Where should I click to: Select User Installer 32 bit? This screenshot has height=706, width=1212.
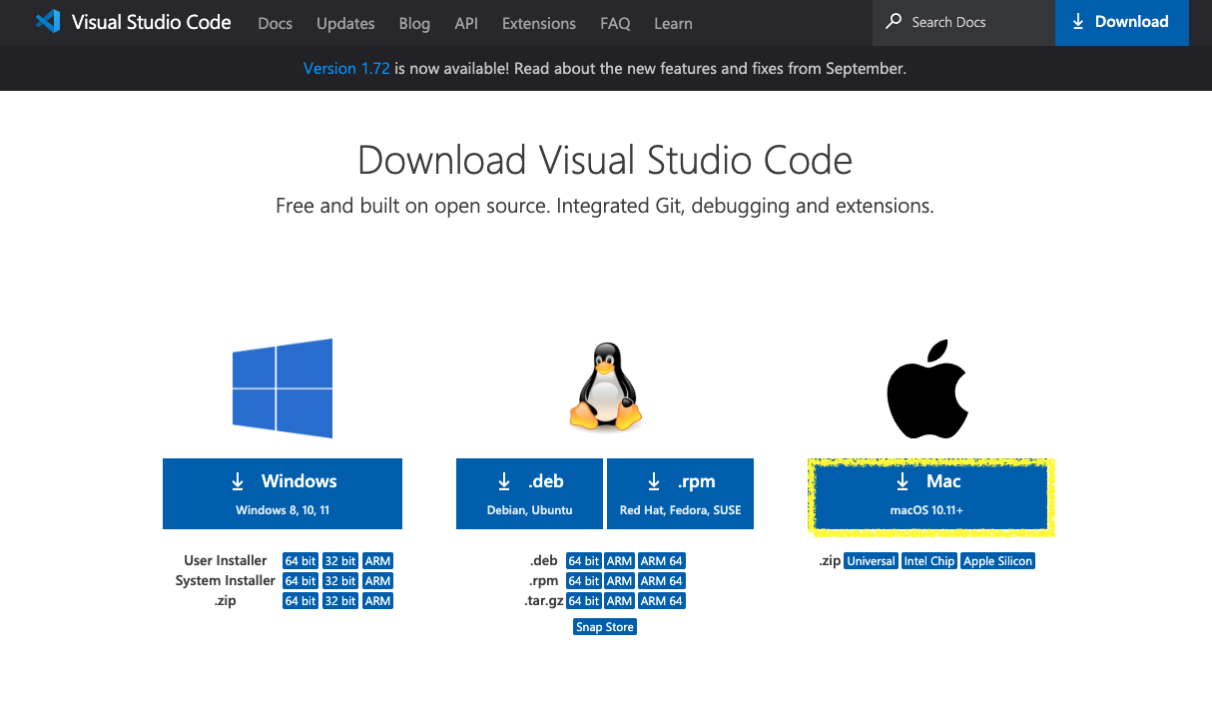pos(340,561)
